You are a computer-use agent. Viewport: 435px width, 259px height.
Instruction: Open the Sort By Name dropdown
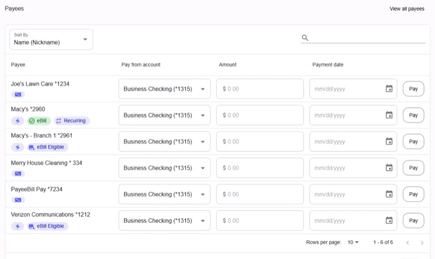[51, 39]
